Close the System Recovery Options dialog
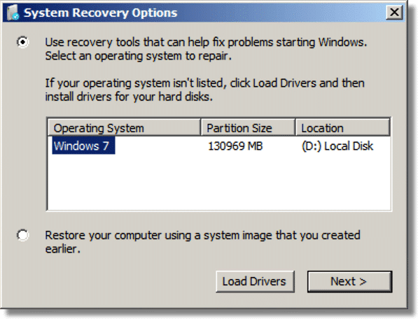Screen dimensions: 418x319 (x=394, y=13)
